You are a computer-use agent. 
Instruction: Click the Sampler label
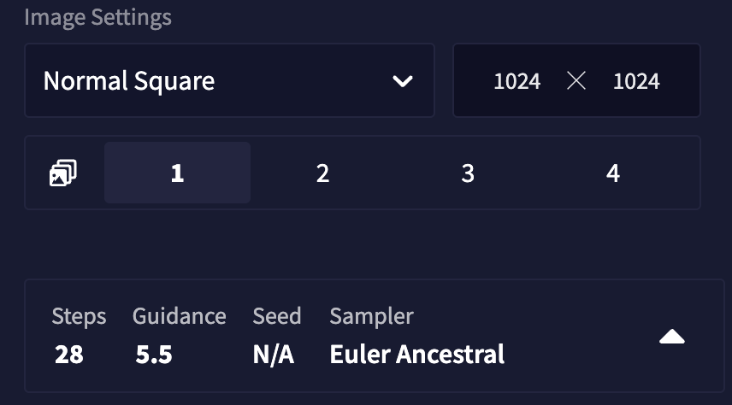click(x=371, y=316)
